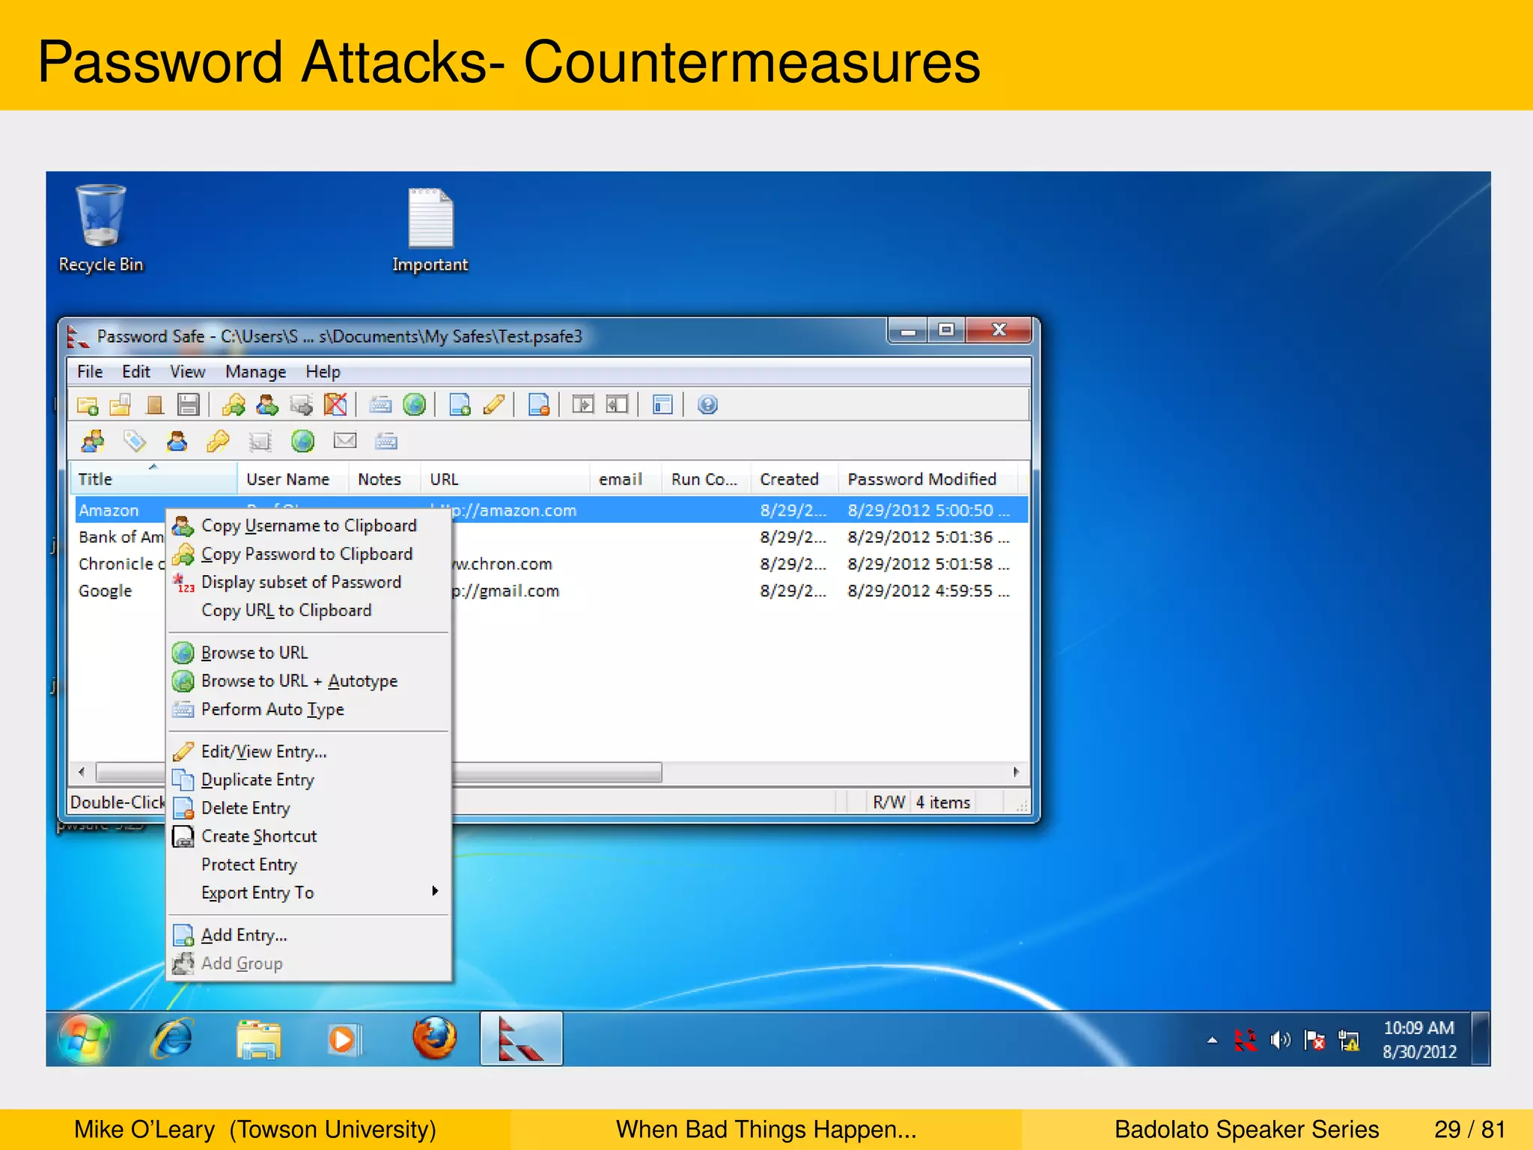Click the Copy Username person toolbar icon
Image resolution: width=1533 pixels, height=1150 pixels.
(267, 405)
